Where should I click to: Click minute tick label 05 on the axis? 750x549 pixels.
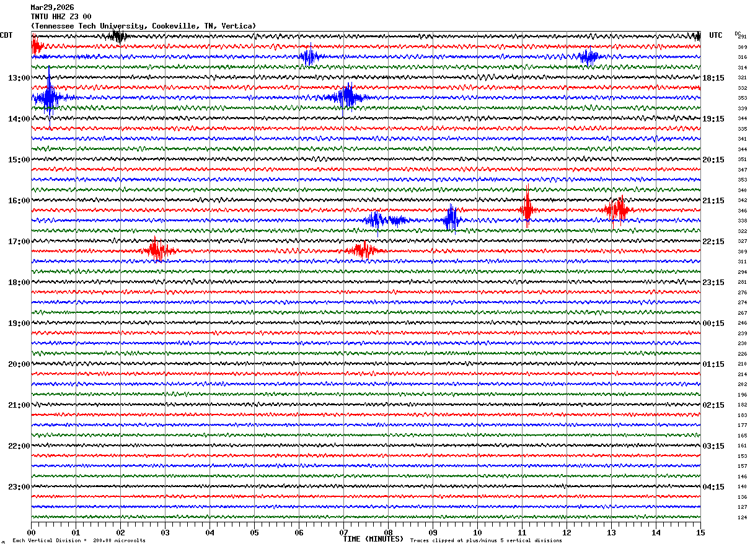click(x=254, y=532)
